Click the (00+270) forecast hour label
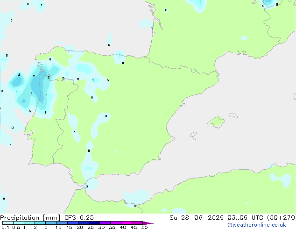296x229 pixels. click(282, 218)
